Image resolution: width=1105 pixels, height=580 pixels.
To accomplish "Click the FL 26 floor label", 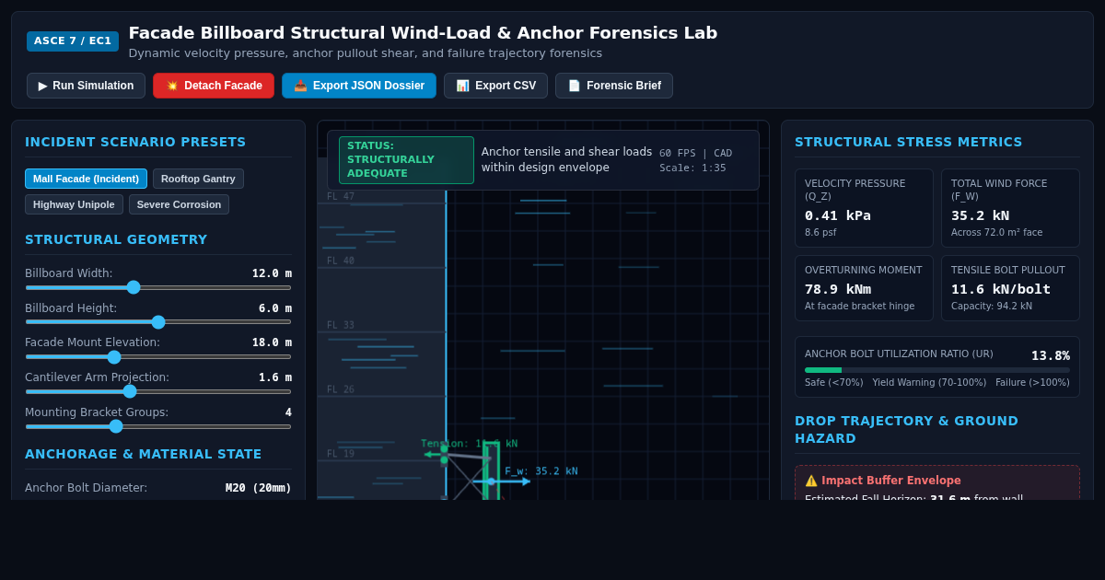I will pyautogui.click(x=341, y=390).
